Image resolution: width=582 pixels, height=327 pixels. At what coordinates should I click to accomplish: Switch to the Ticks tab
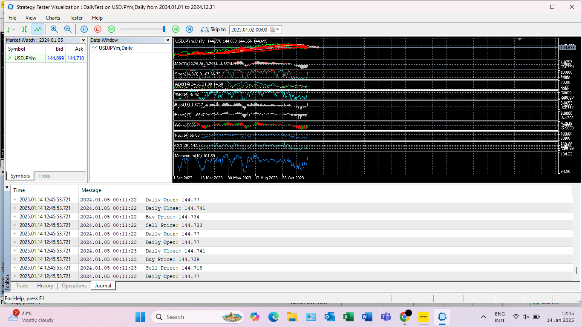(x=44, y=176)
